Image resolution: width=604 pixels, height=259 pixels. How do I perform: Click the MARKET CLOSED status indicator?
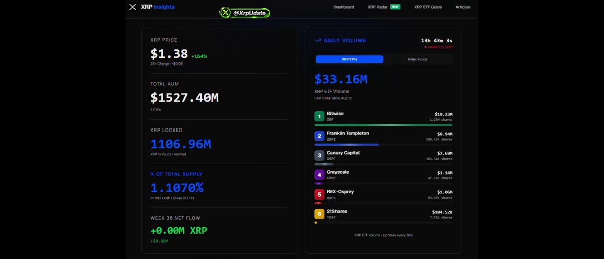[439, 47]
